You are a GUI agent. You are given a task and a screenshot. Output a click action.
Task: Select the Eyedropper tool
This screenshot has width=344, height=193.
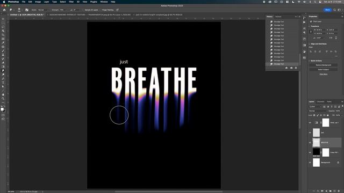3,43
